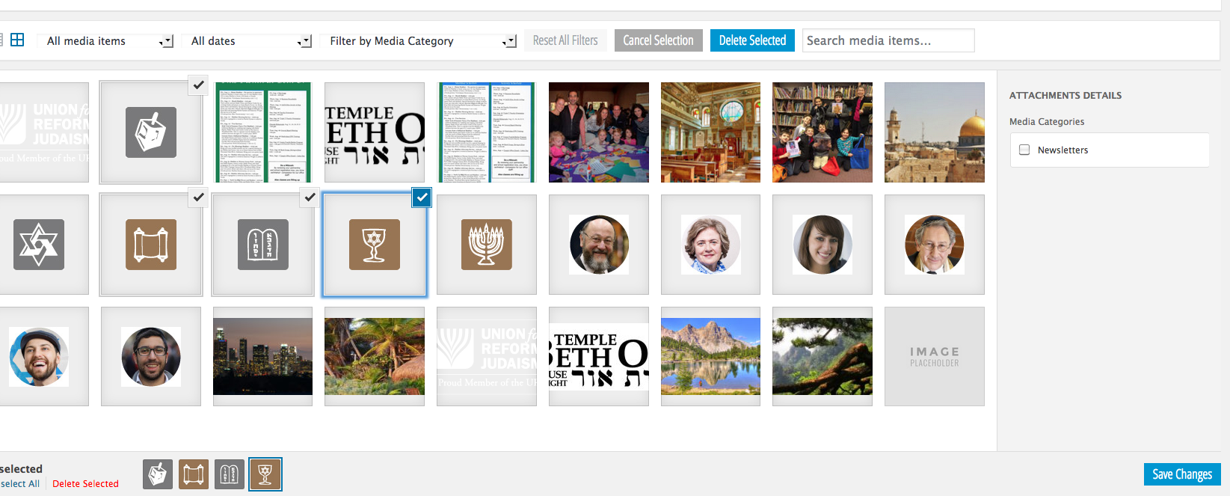Click the dreidel icon in the bottom selection tray
Image resolution: width=1230 pixels, height=496 pixels.
click(x=158, y=474)
